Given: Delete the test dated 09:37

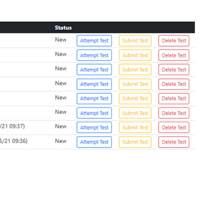Looking at the screenshot, I should click(174, 127).
